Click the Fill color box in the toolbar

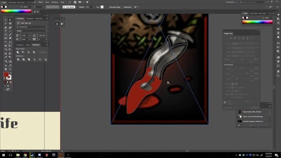coord(6,75)
